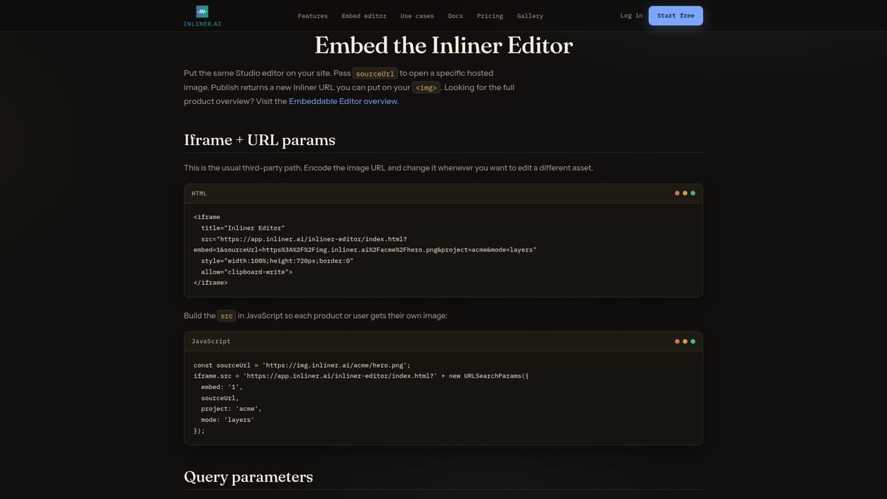The width and height of the screenshot is (887, 499).
Task: Click the HTML label of code block
Action: [x=199, y=193]
